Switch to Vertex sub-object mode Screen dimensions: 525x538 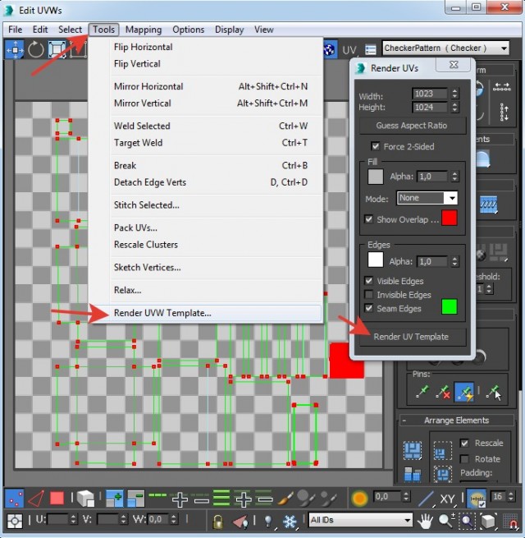[15, 499]
